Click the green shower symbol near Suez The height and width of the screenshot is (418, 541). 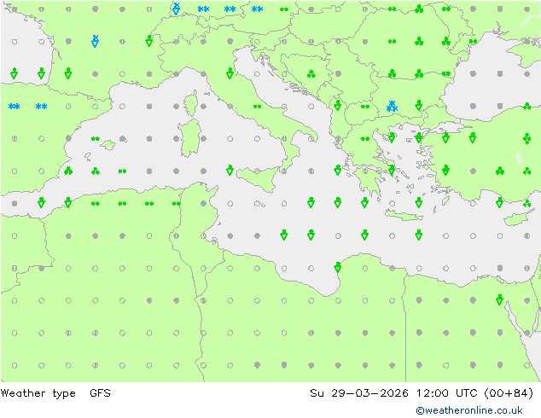(499, 299)
